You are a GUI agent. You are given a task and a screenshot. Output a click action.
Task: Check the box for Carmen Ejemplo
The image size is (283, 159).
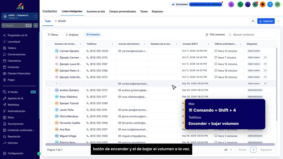point(49,51)
